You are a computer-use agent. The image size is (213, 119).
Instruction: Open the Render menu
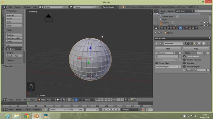click(x=18, y=7)
